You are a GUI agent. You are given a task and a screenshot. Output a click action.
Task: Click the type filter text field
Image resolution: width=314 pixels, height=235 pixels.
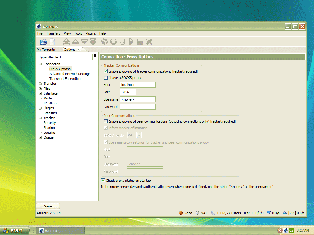point(65,57)
